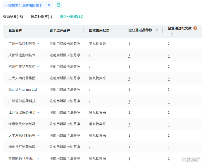The width and height of the screenshot is (202, 164).
Task: Click 国家集采批次 column header
Action: (99, 30)
